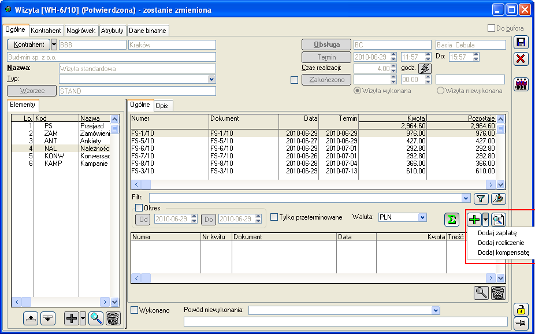Viewport: 535px width, 334px height.
Task: Check Tylko przeterminowane
Action: click(x=274, y=217)
